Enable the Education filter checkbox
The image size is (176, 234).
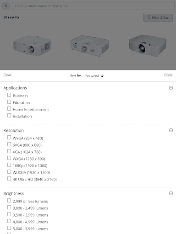point(9,102)
